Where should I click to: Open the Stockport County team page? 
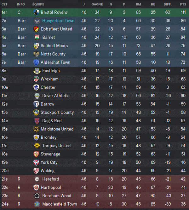(x=57, y=113)
